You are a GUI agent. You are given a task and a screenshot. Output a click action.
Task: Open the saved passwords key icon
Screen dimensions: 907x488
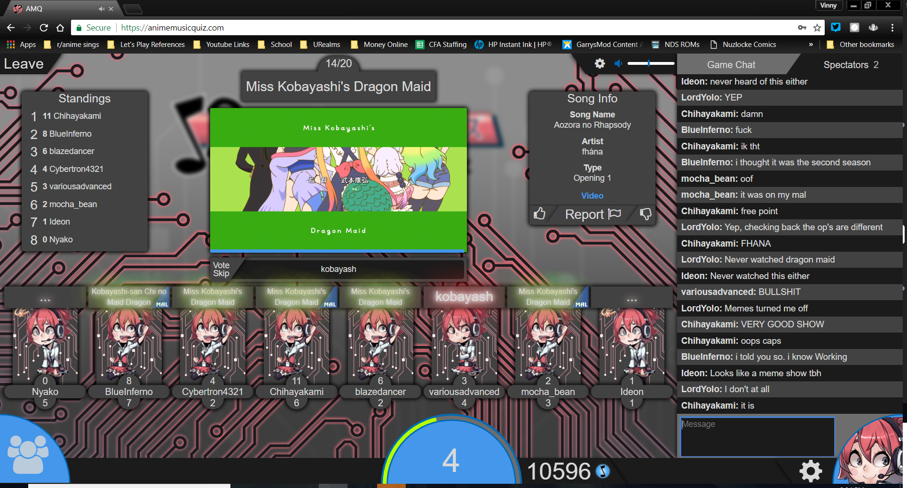(x=802, y=28)
